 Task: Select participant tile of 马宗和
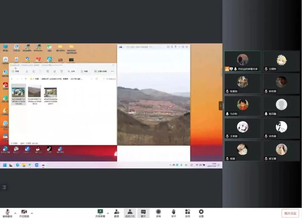[242, 106]
